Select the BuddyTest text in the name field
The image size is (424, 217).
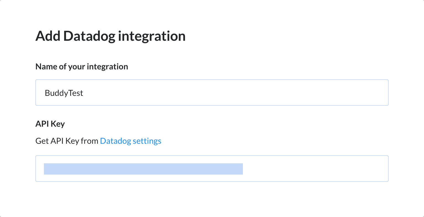pos(64,93)
